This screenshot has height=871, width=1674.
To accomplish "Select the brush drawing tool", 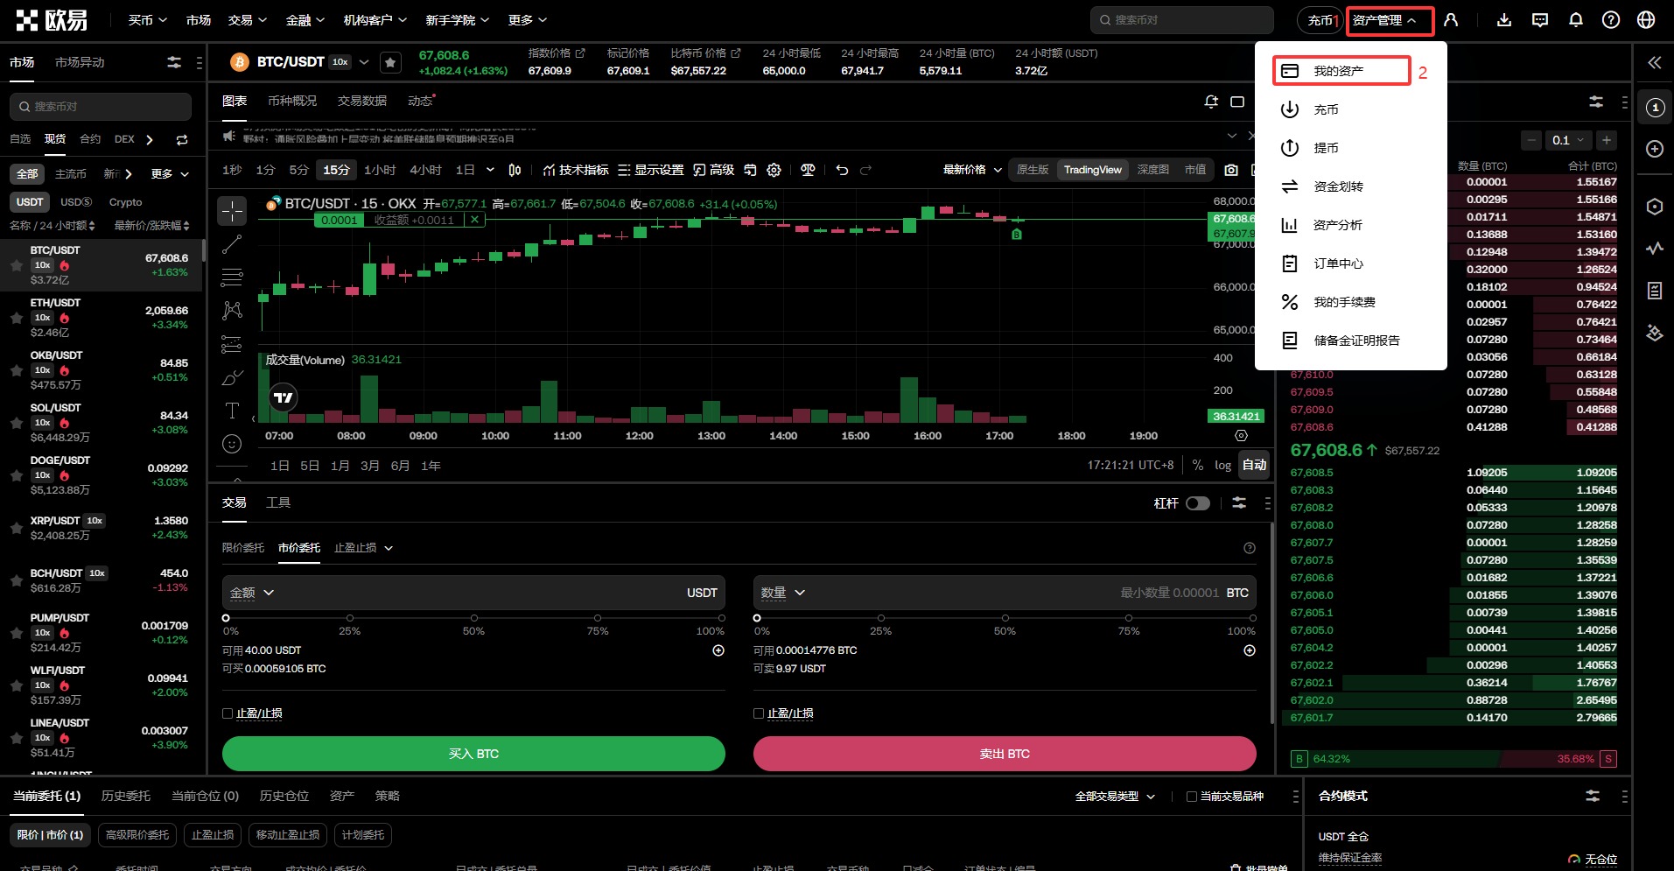I will click(x=232, y=377).
